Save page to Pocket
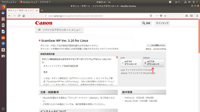This screenshot has height=112, width=200. [161, 16]
